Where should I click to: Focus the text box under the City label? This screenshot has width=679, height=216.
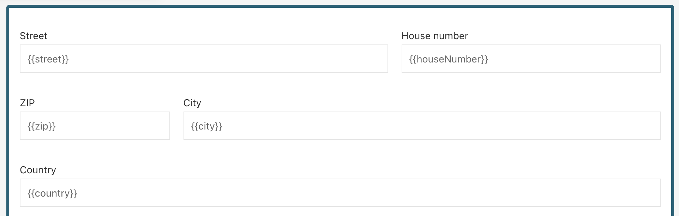tap(421, 126)
